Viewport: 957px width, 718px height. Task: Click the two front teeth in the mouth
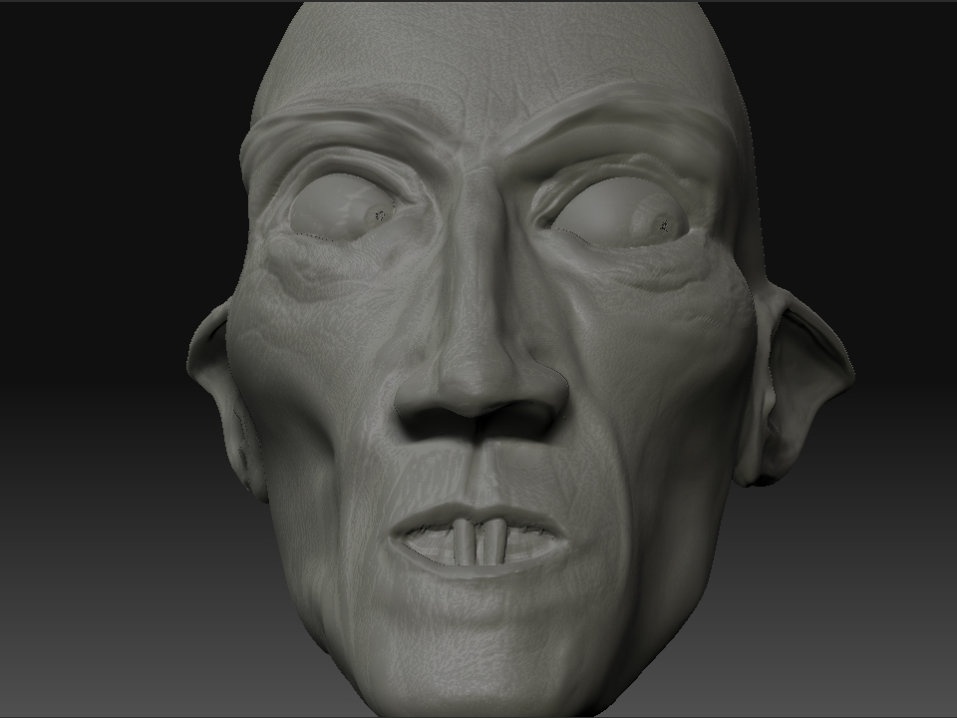coord(480,542)
